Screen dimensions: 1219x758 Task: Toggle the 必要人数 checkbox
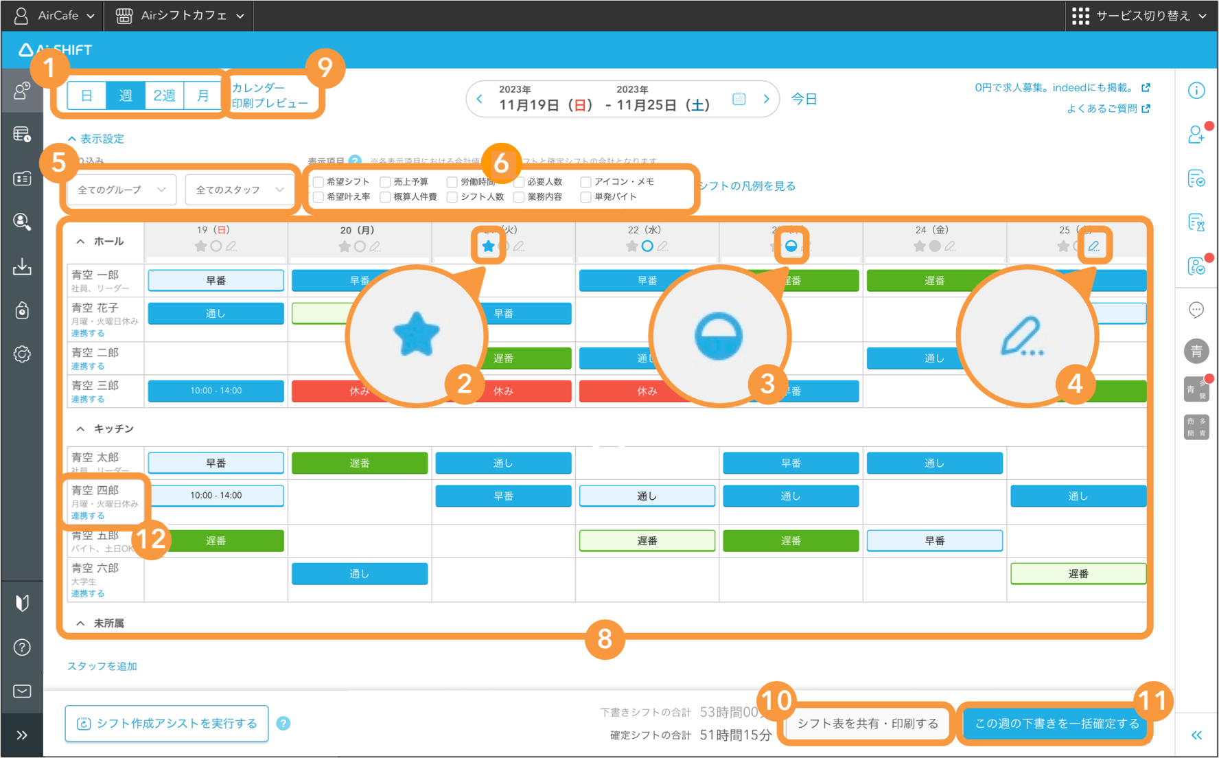click(519, 182)
